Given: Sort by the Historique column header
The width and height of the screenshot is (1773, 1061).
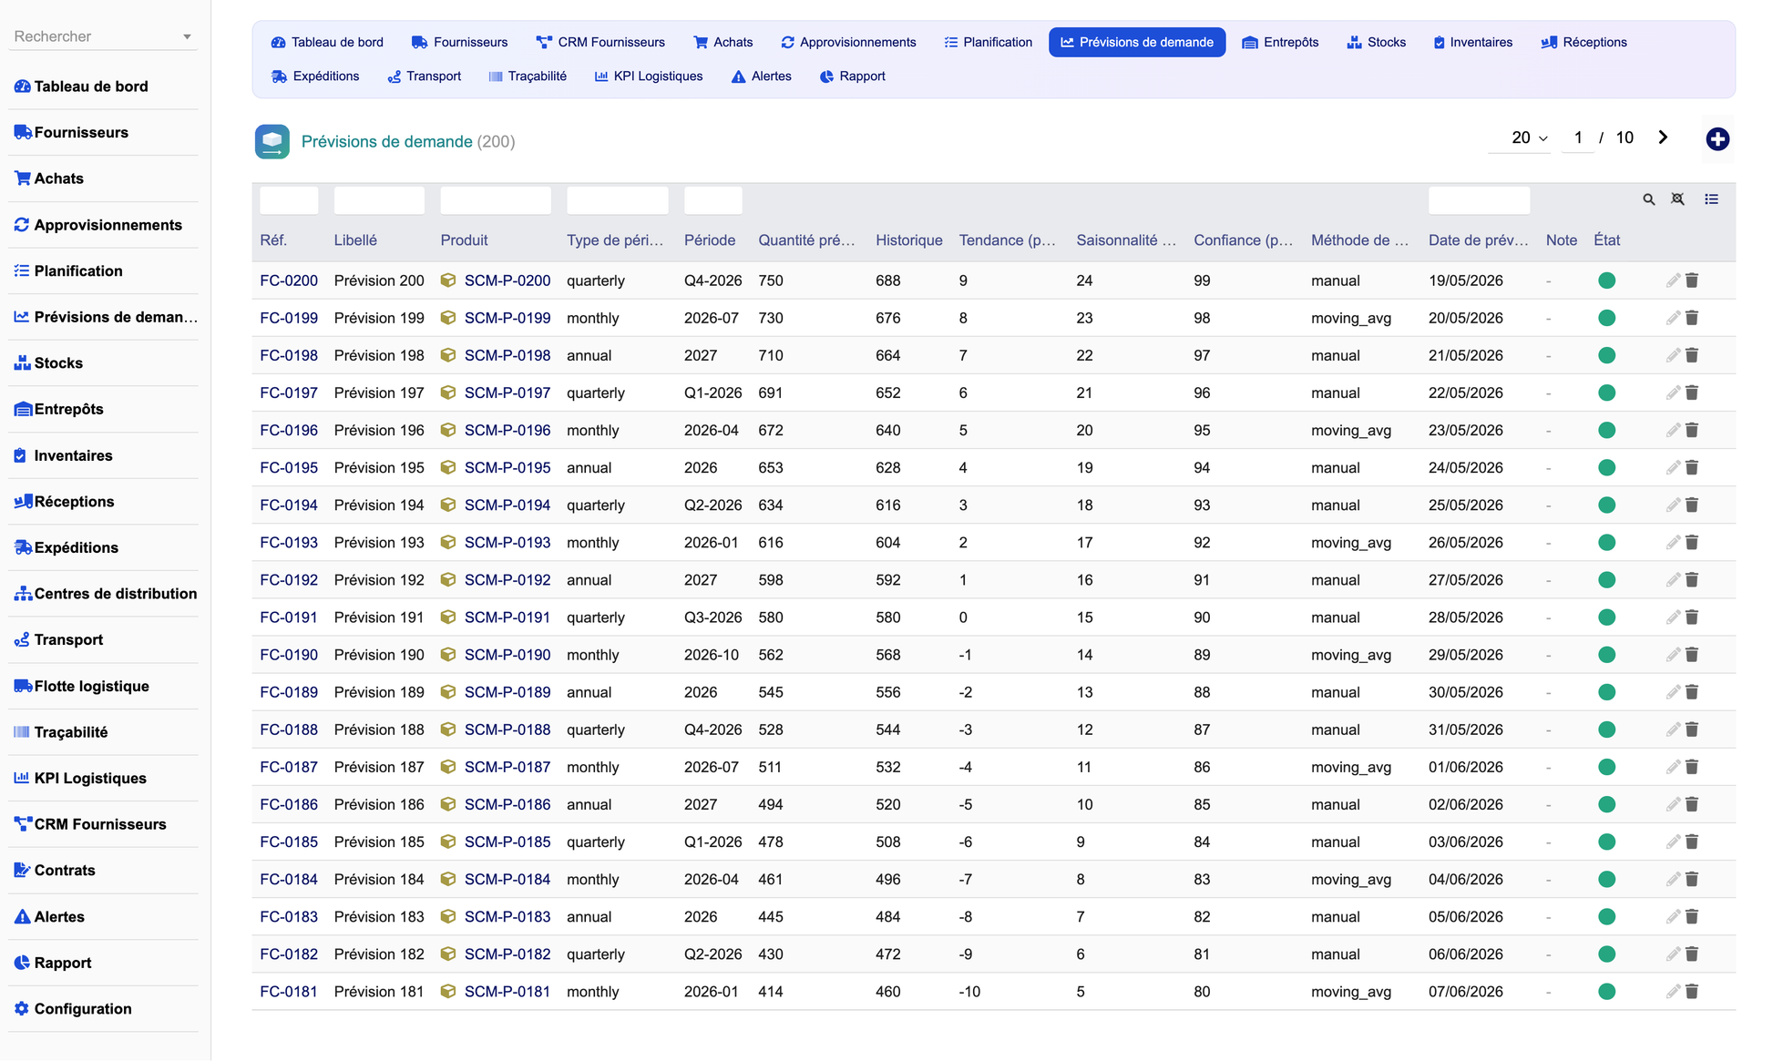Looking at the screenshot, I should pos(908,240).
